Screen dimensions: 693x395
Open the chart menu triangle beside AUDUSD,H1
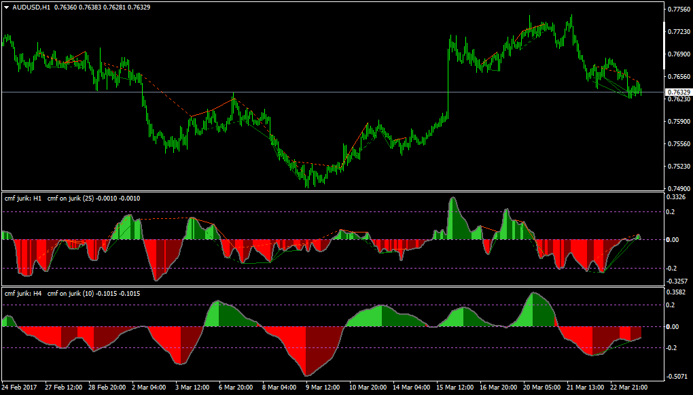(7, 7)
